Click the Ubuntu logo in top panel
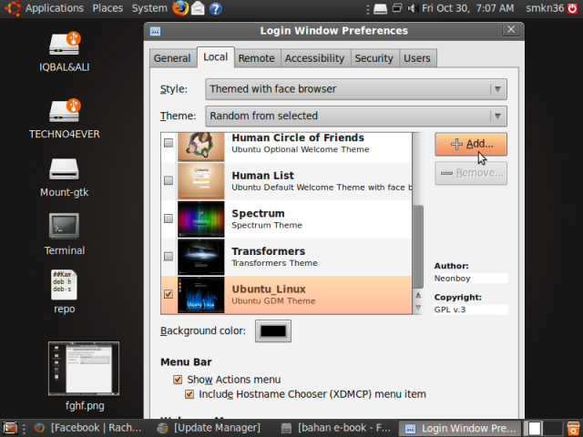This screenshot has height=437, width=583. point(12,8)
